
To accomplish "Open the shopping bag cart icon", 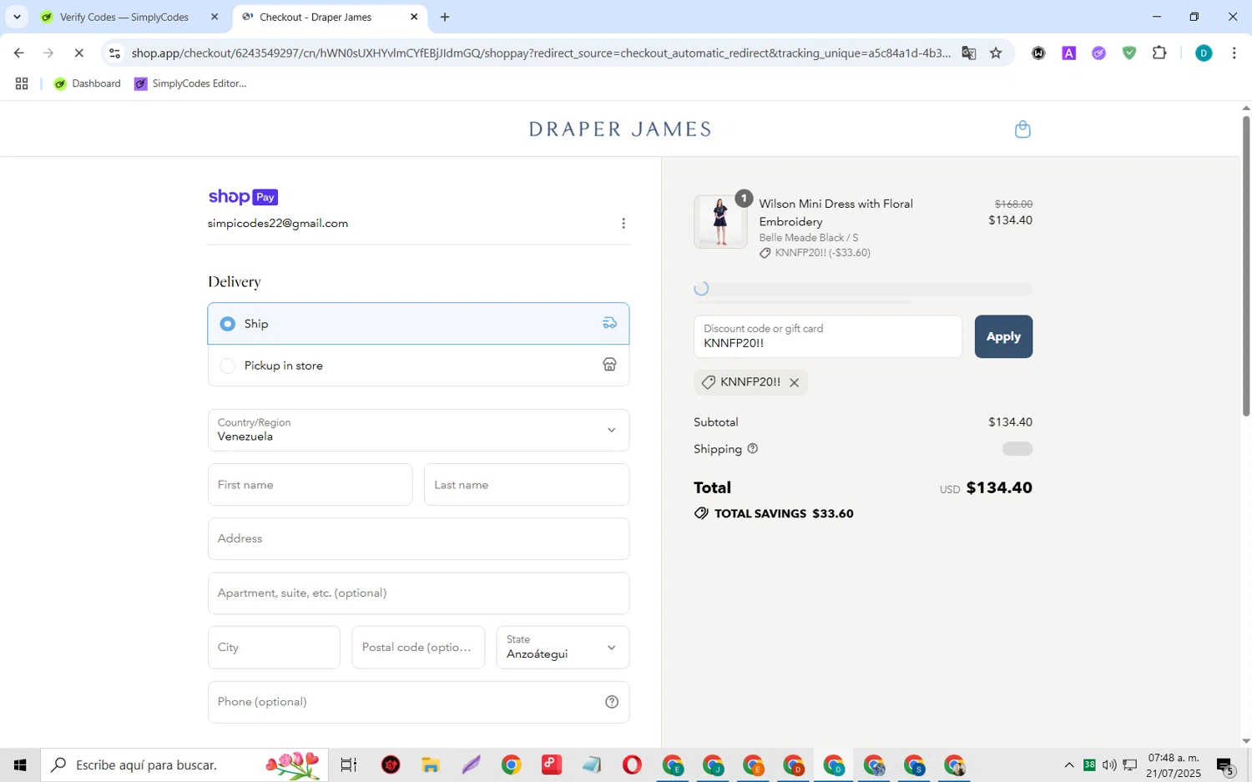I will [x=1022, y=129].
